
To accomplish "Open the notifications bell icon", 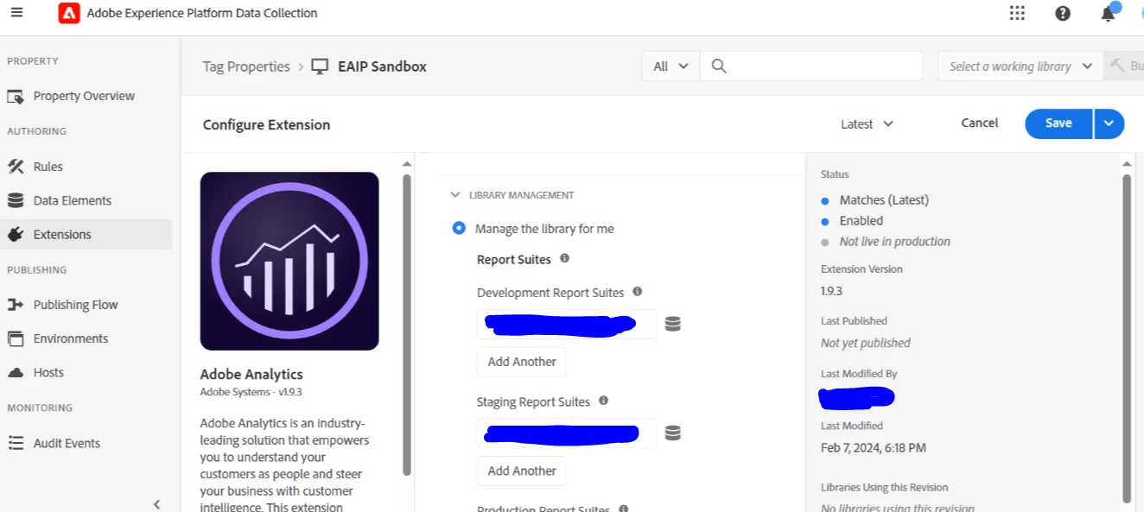I will click(1108, 13).
